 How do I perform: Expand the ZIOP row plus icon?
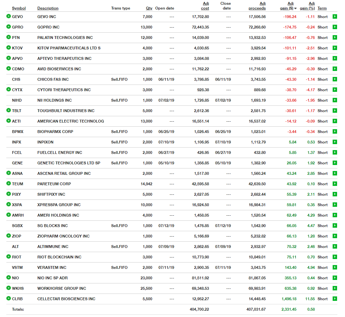click(9, 236)
